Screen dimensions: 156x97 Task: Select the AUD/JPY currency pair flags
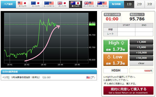pyautogui.click(x=76, y=4)
